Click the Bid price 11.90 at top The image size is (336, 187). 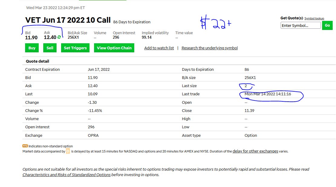pos(31,38)
